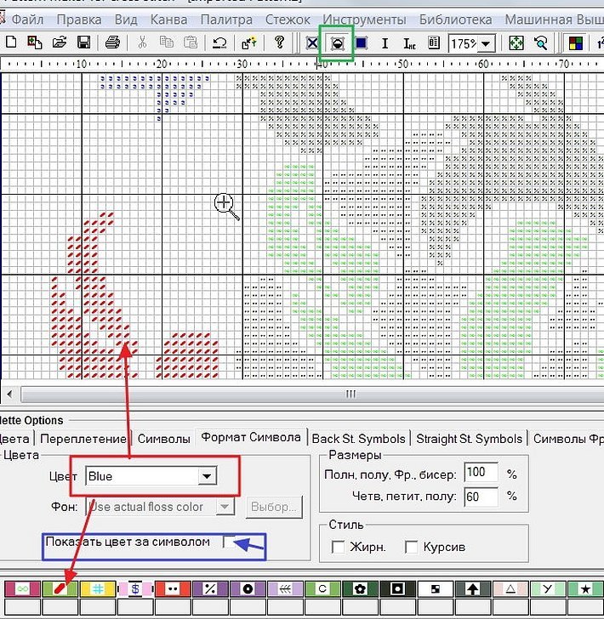Select white swatch with checker symbol

[x=436, y=589]
